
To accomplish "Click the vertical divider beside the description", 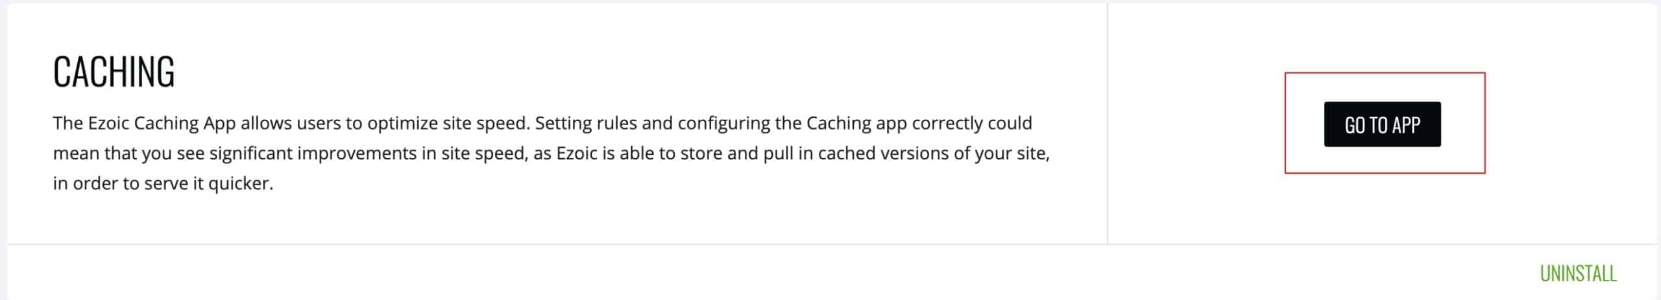I will pyautogui.click(x=1108, y=123).
